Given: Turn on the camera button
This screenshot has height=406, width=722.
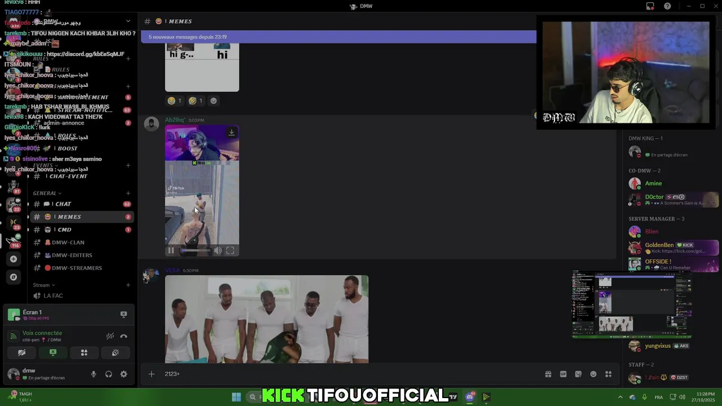Looking at the screenshot, I should point(21,352).
